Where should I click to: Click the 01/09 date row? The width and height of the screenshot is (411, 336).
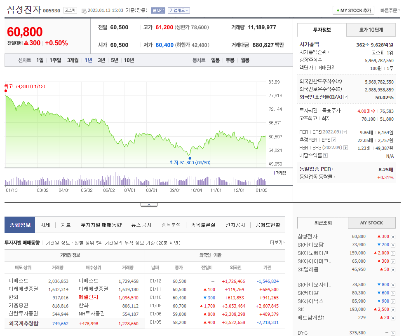coord(214,306)
